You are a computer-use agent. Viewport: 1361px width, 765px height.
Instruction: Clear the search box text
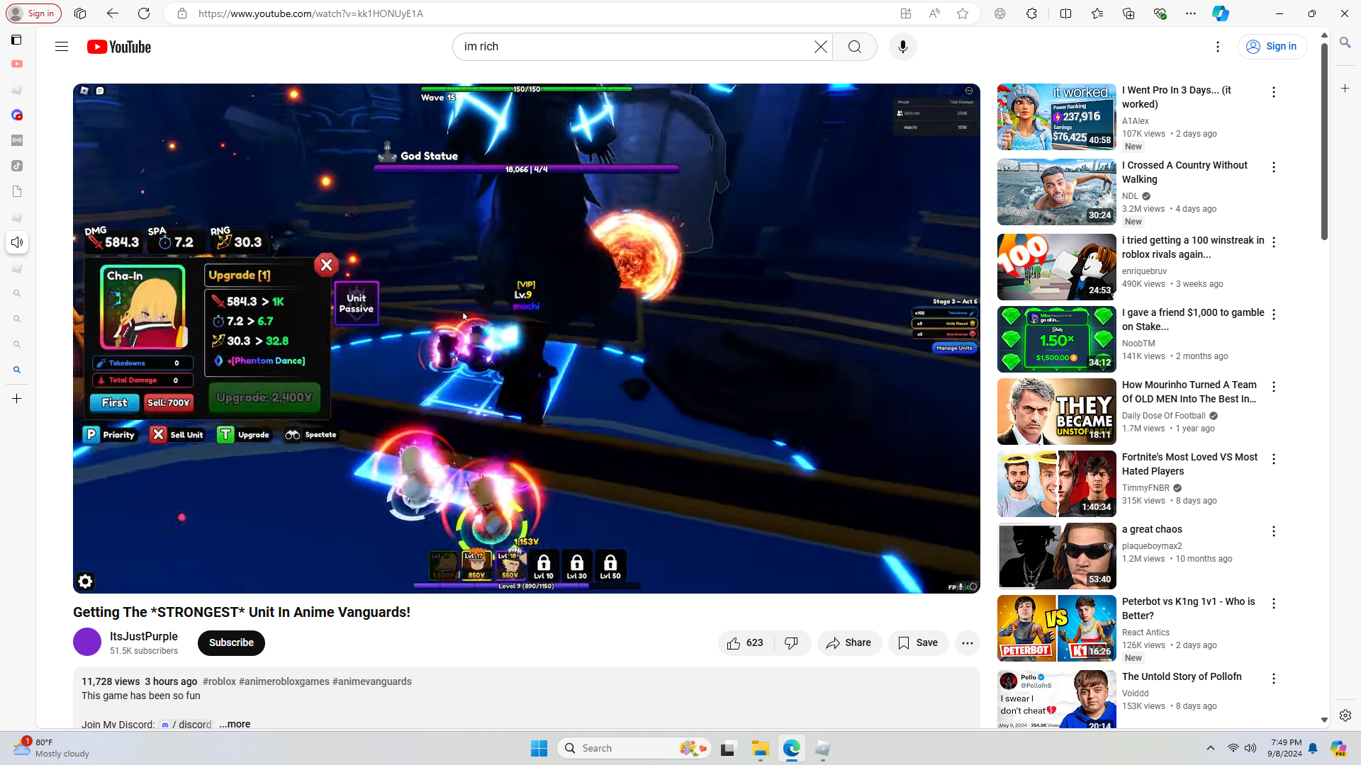820,47
